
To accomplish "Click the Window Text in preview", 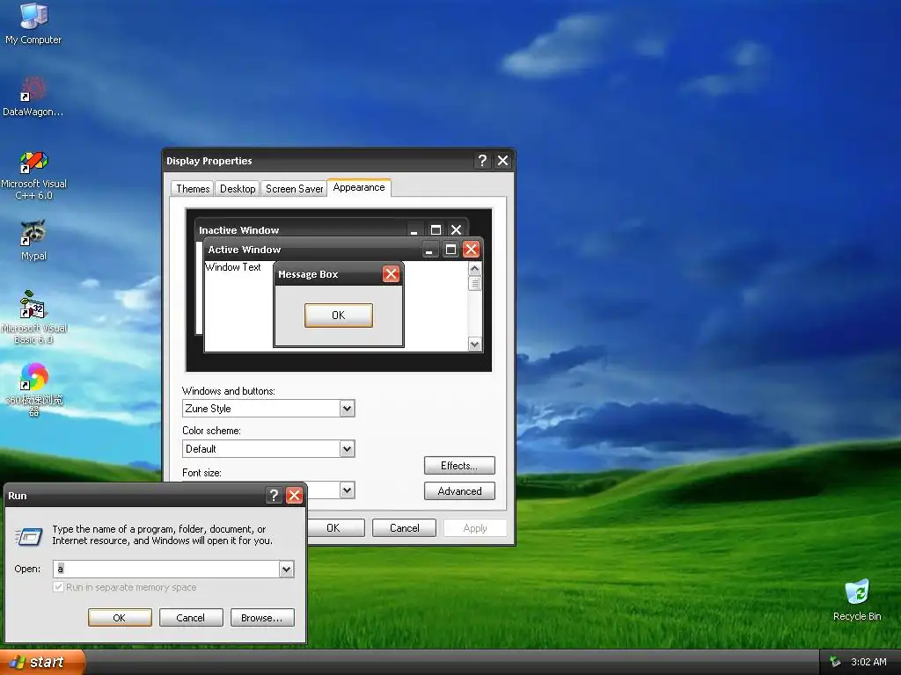I will coord(232,267).
